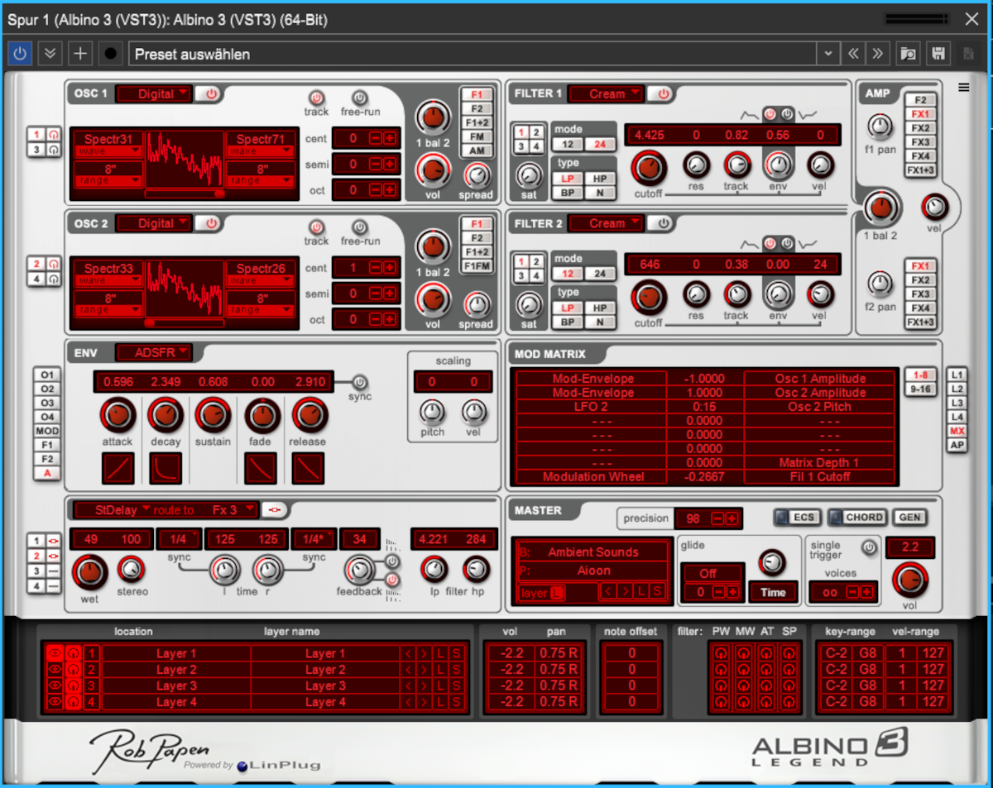Click the decay curve shape icon
Image resolution: width=993 pixels, height=788 pixels.
tap(165, 469)
